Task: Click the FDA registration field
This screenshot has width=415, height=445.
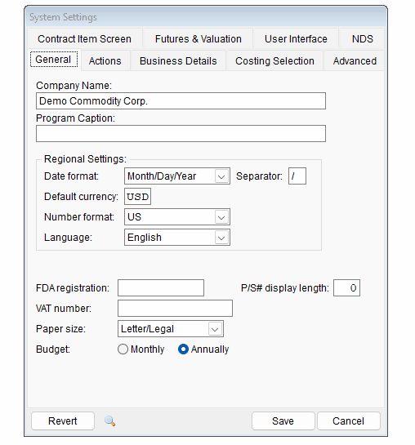Action: (x=161, y=287)
